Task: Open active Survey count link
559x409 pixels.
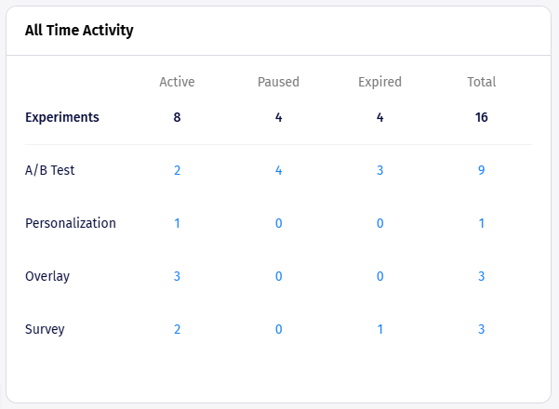Action: pyautogui.click(x=177, y=329)
